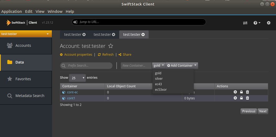Image resolution: width=276 pixels, height=137 pixels.
Task: Focus the New Container name field
Action: [x=136, y=66]
